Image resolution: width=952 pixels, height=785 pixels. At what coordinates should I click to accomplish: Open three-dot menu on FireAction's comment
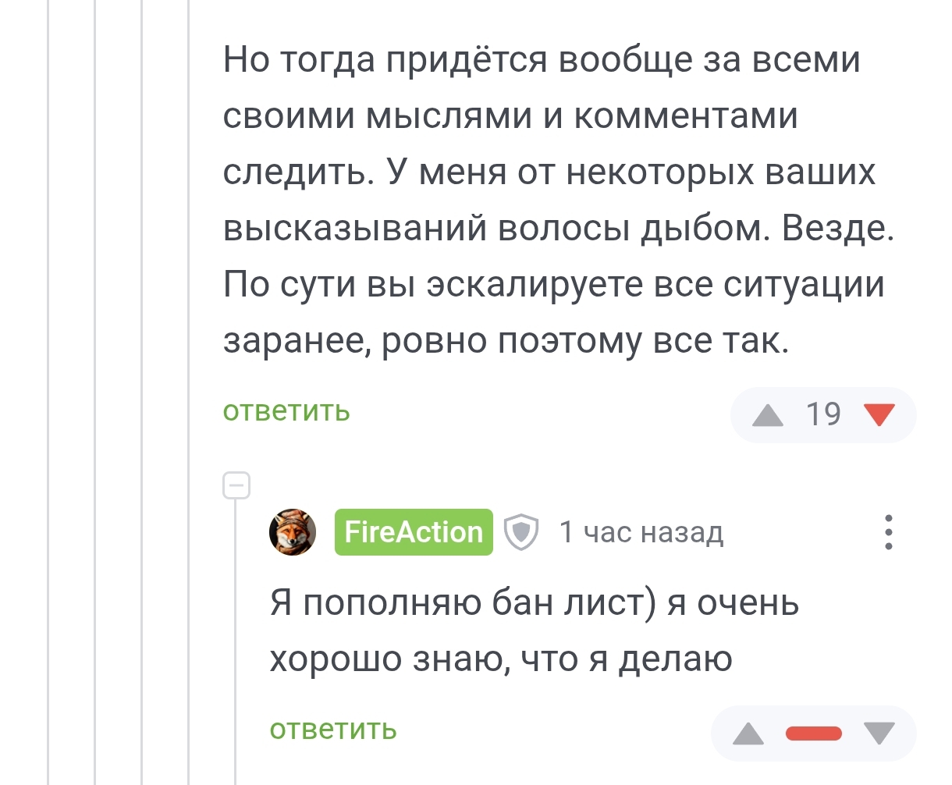click(x=889, y=532)
